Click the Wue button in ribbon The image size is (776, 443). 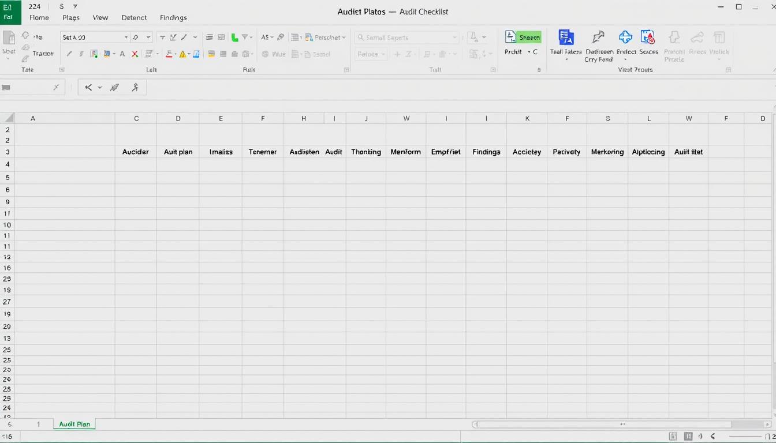(x=274, y=54)
